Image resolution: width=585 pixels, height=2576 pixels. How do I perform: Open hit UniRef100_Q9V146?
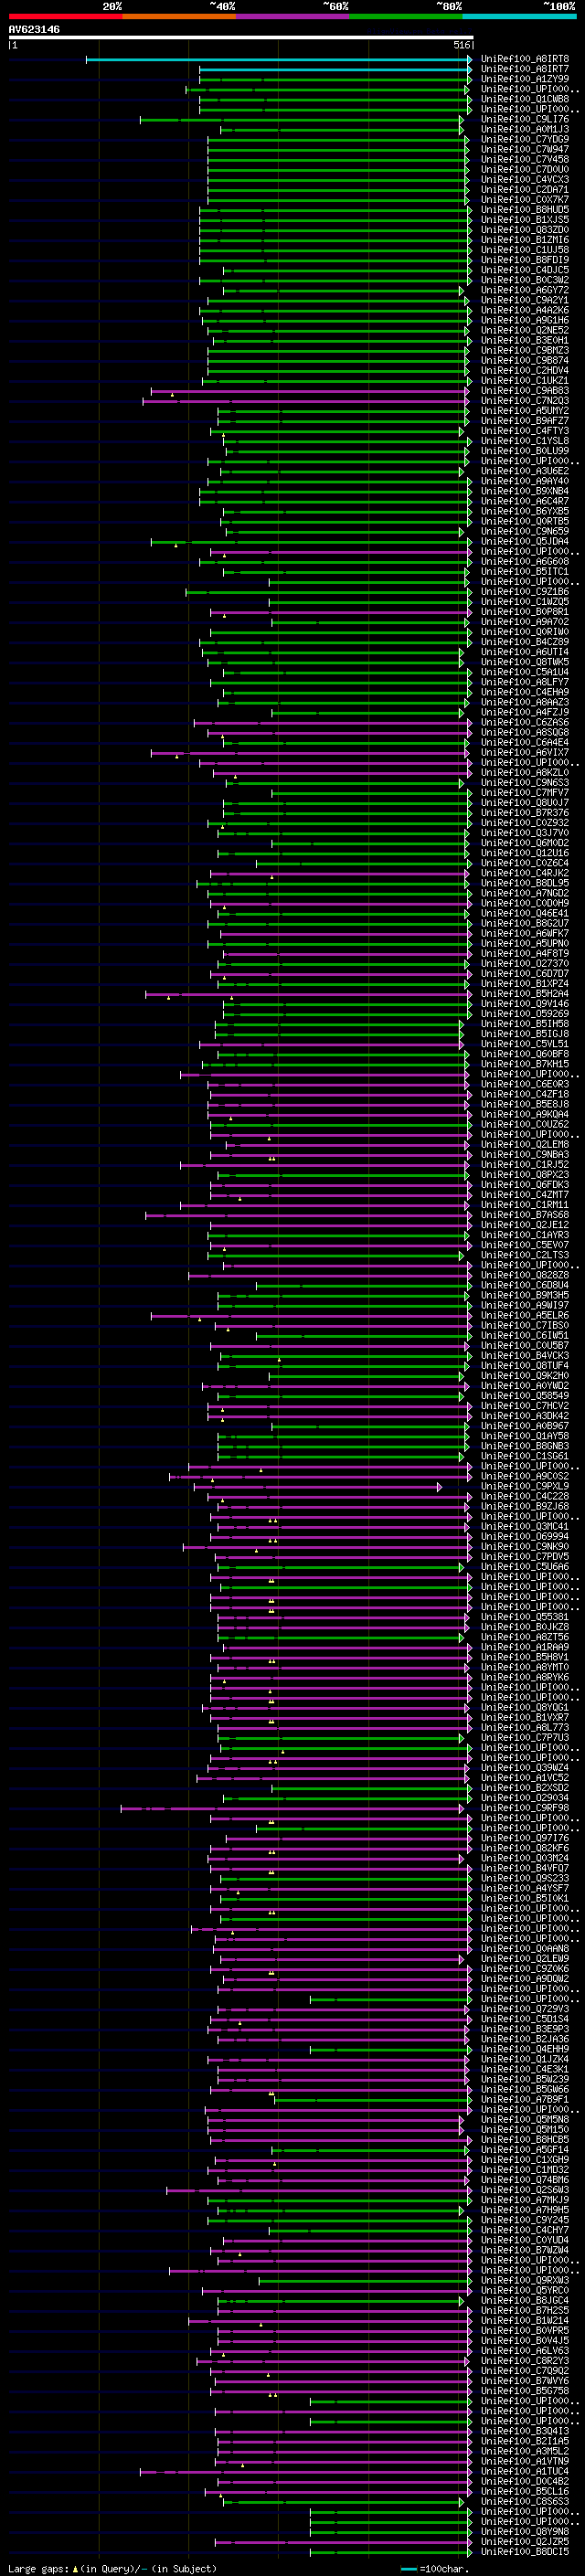pos(525,1004)
